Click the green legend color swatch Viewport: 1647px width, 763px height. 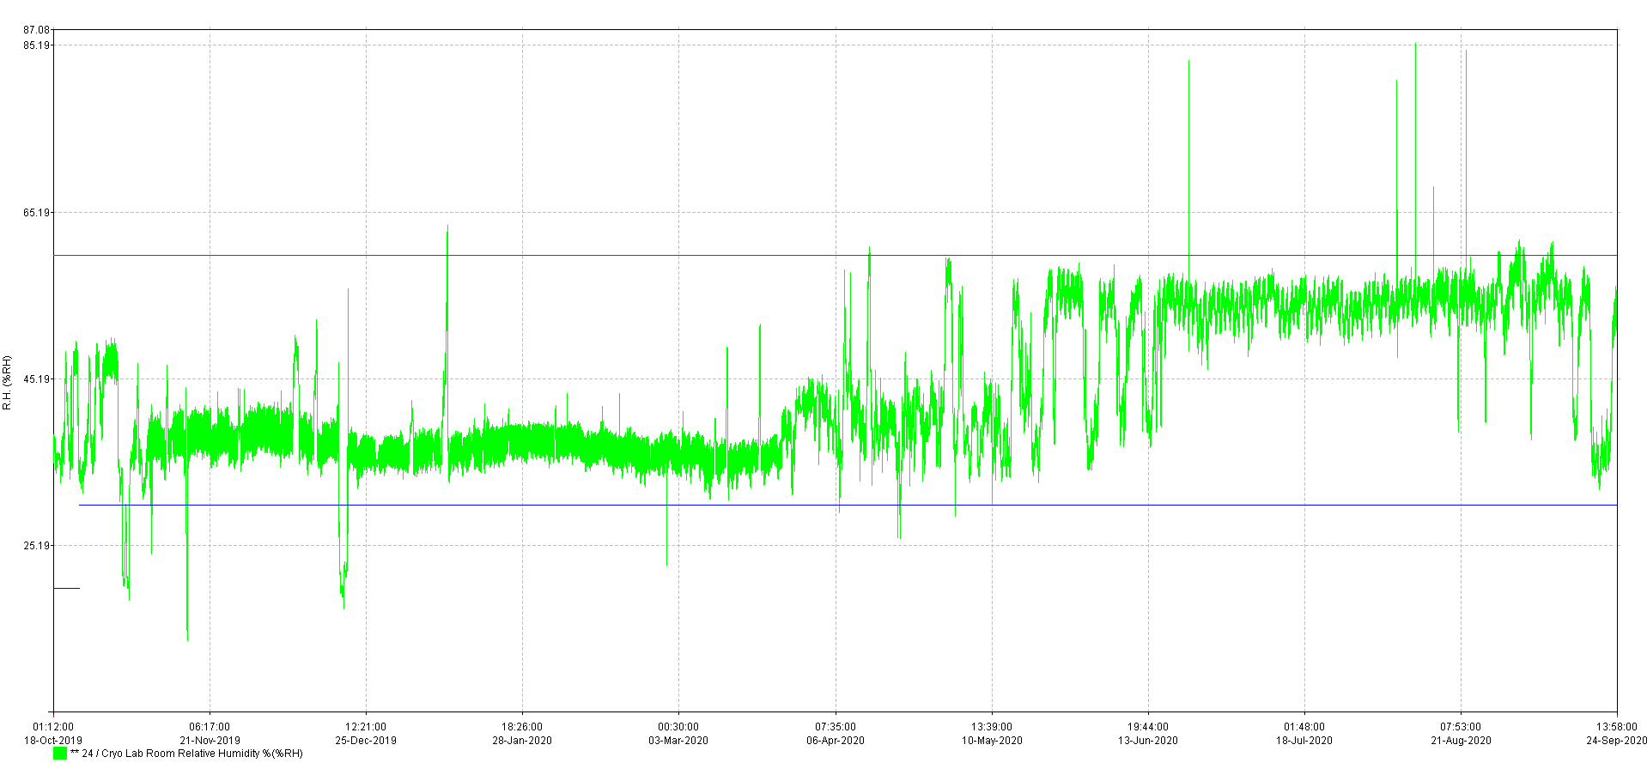click(x=60, y=754)
